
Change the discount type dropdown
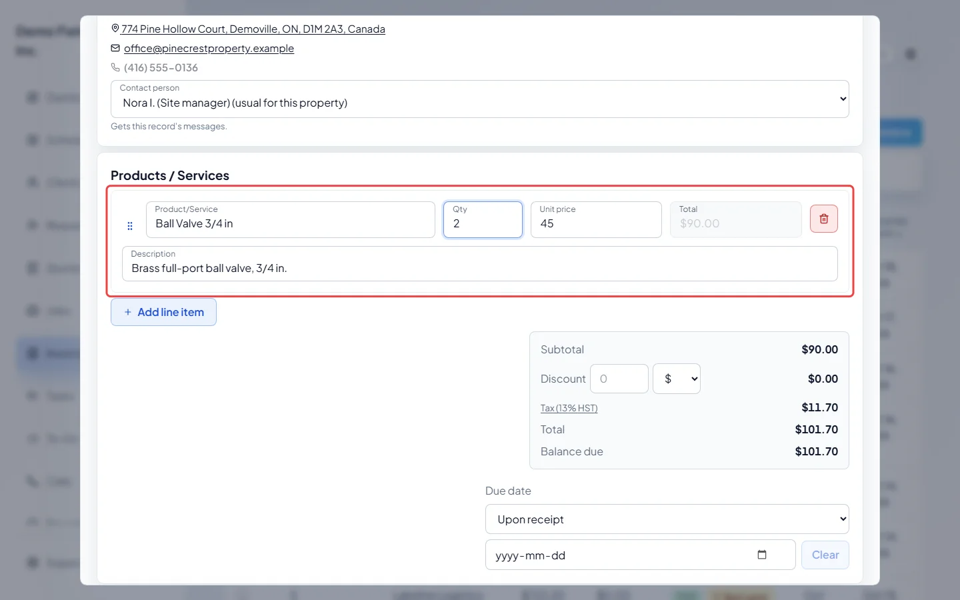point(677,379)
